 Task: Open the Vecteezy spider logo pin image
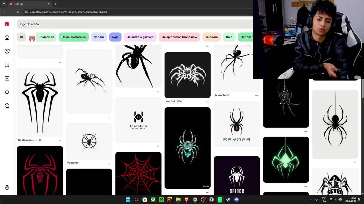(89, 141)
